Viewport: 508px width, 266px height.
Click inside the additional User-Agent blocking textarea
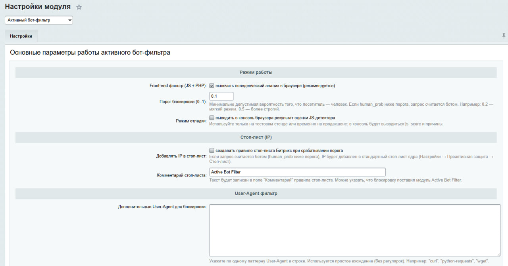pos(354,230)
